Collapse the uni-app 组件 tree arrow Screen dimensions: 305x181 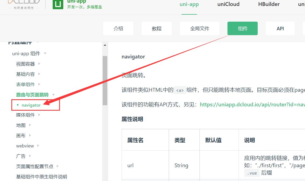coord(45,53)
